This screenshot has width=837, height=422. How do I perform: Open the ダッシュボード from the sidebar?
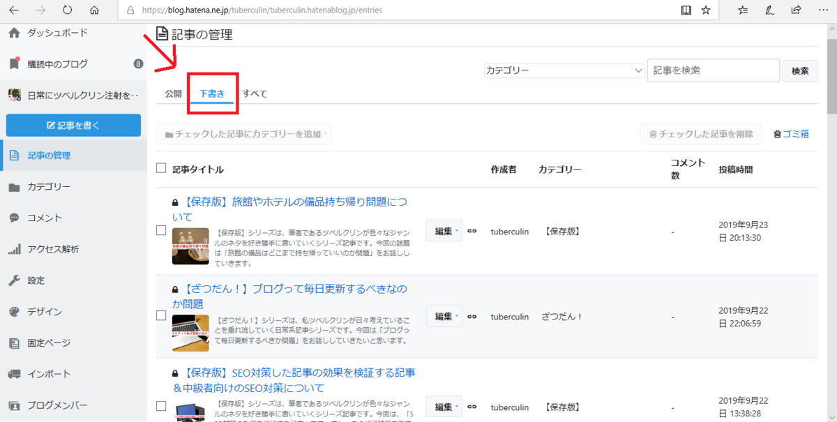[x=56, y=32]
